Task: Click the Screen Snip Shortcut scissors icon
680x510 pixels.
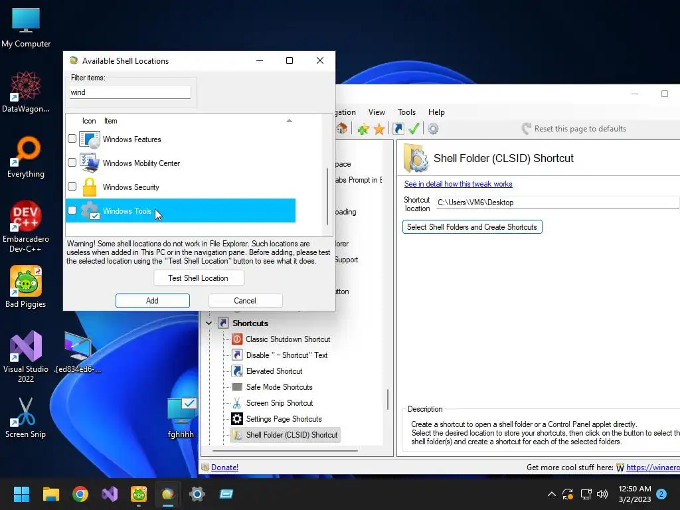Action: click(x=237, y=403)
